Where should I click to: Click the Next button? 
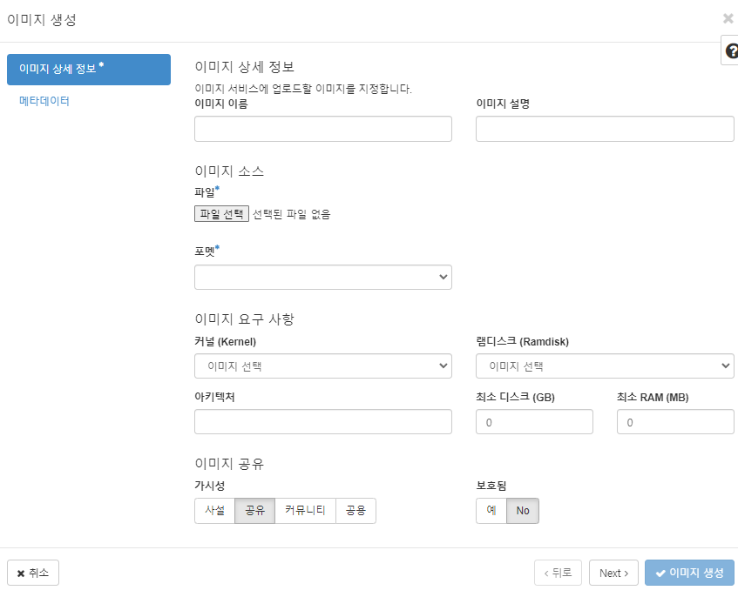point(613,573)
